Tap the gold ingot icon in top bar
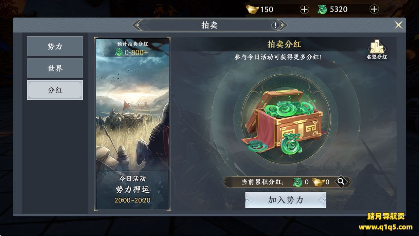Viewport: 419px width, 236px height. click(252, 10)
